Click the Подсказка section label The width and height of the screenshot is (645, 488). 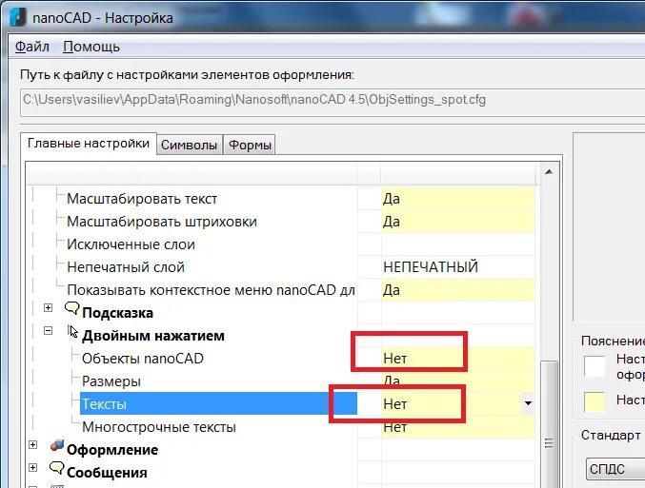[x=117, y=313]
